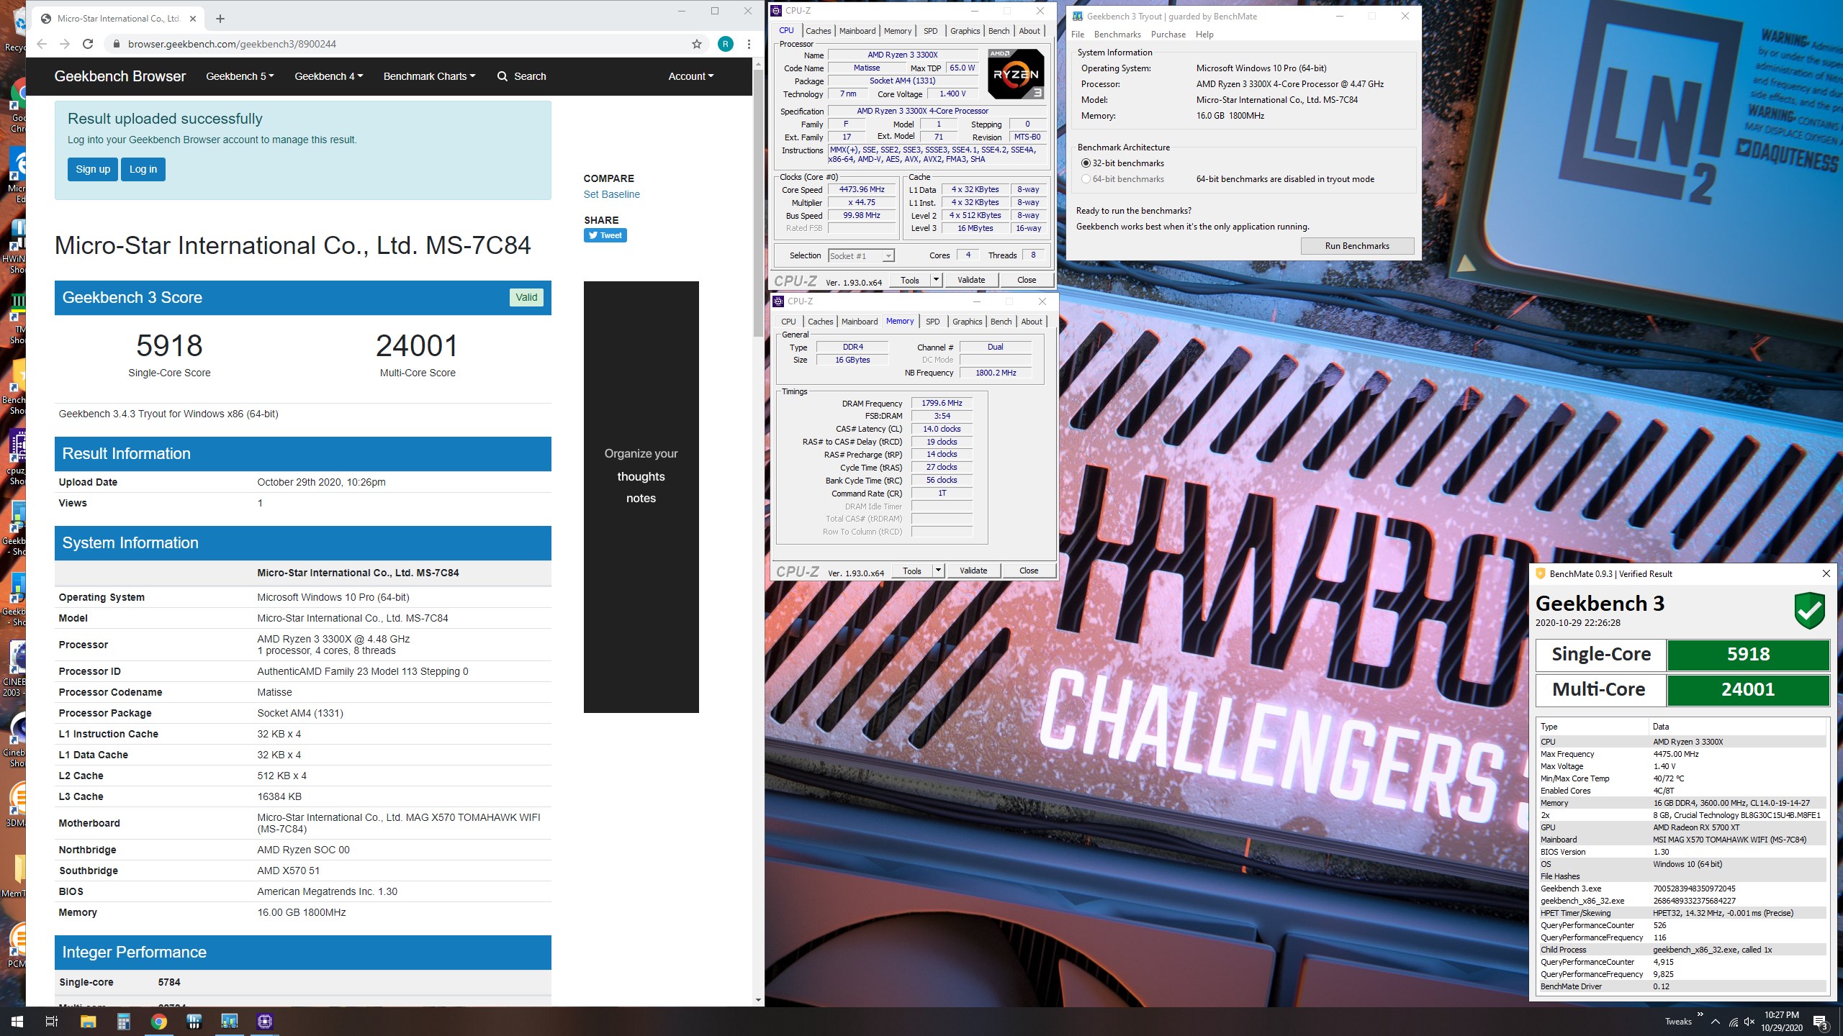This screenshot has width=1843, height=1036.
Task: Open the notification center with 3 alerts
Action: [1821, 1022]
